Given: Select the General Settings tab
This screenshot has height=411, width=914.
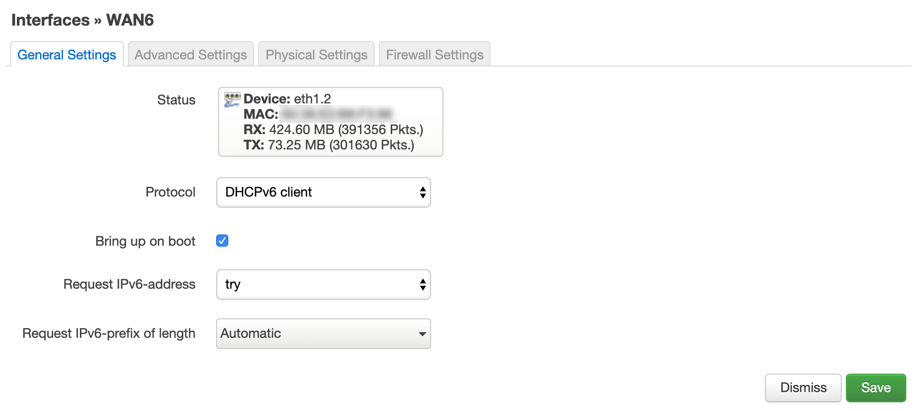Looking at the screenshot, I should point(67,54).
